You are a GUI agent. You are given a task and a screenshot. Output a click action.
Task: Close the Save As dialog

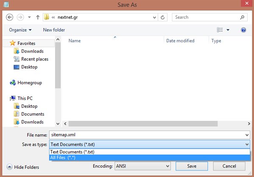pyautogui.click(x=247, y=3)
